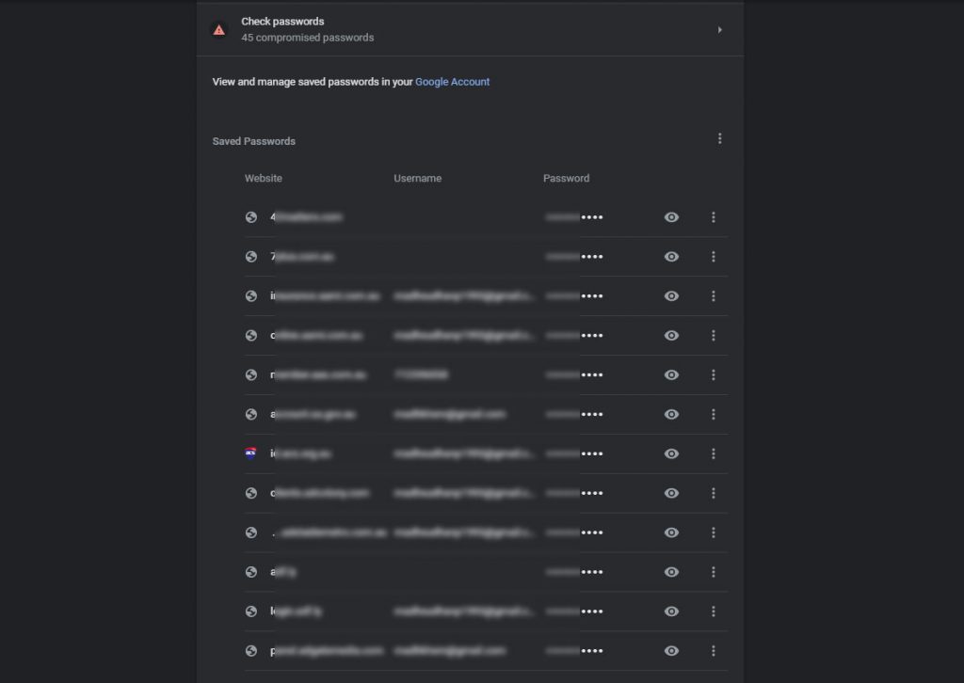Click the globe favicon of the 'a' site with username

click(250, 414)
